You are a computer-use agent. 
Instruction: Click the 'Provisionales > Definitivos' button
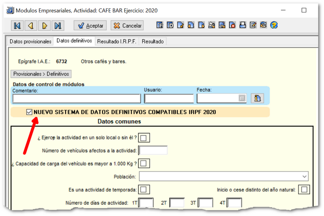pyautogui.click(x=41, y=74)
